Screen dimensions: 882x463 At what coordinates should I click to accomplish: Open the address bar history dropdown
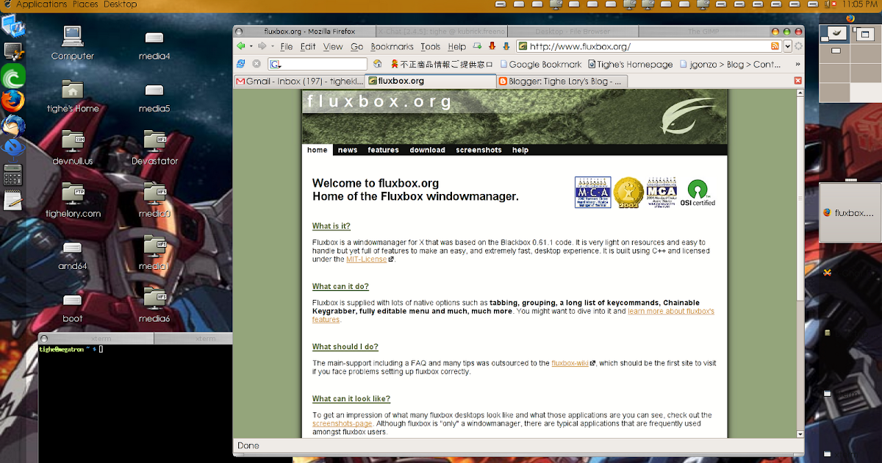pos(788,46)
